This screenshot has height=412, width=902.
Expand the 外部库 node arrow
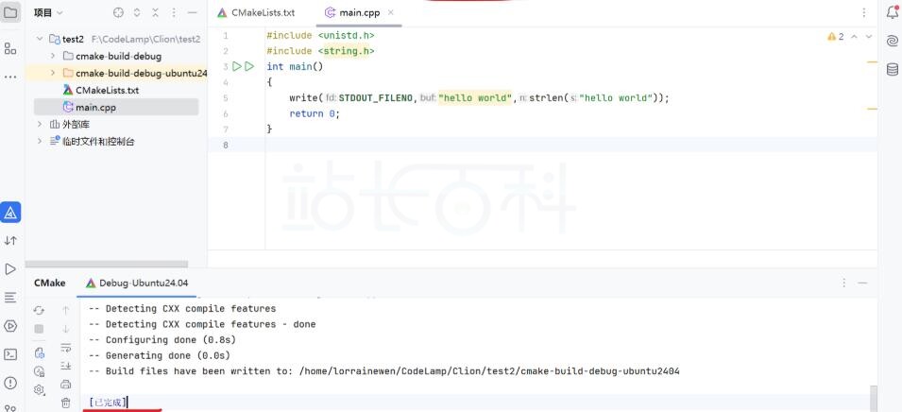[x=40, y=125]
